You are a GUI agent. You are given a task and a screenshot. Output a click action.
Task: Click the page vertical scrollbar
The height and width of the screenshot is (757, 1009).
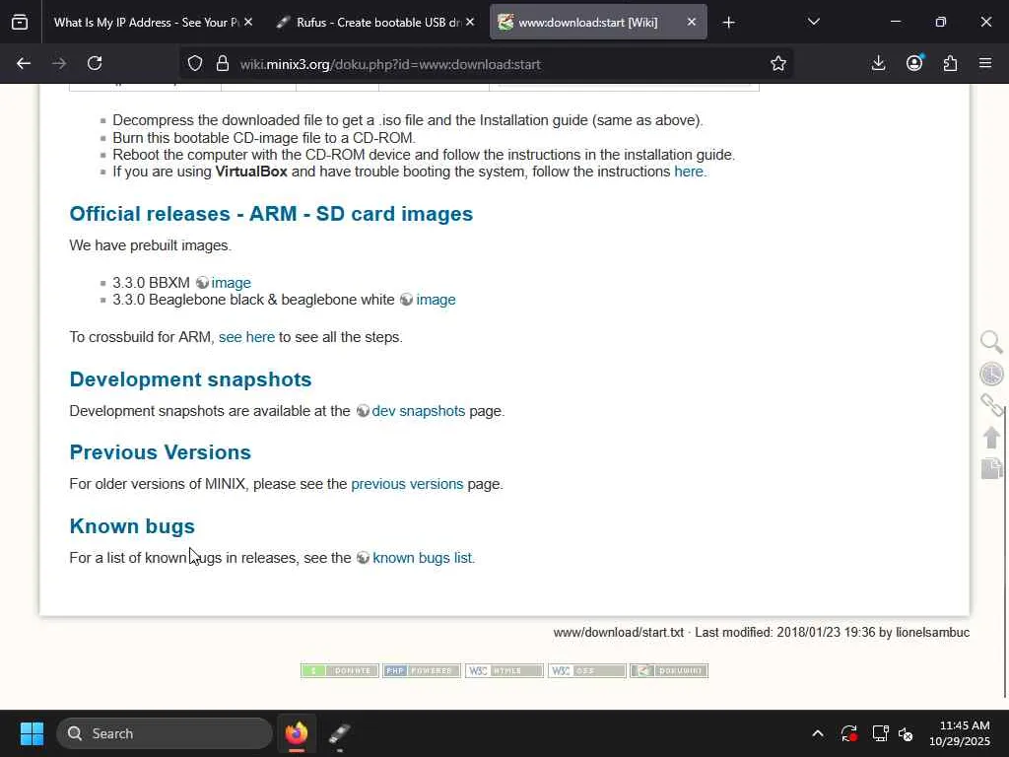tap(1004, 551)
